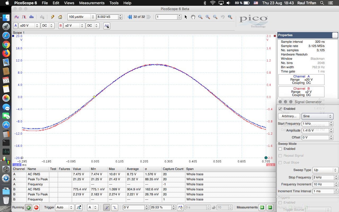339x212 pixels.
Task: Step the trigger threshold 0 V value
Action: [147, 207]
